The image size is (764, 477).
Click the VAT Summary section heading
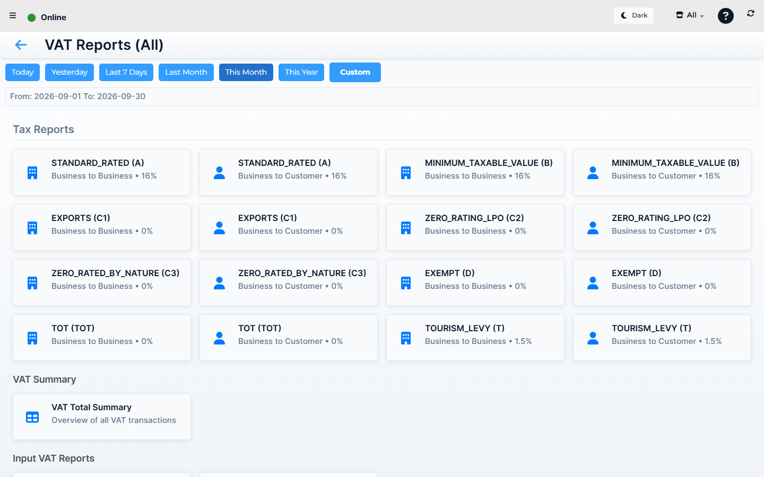pos(45,379)
